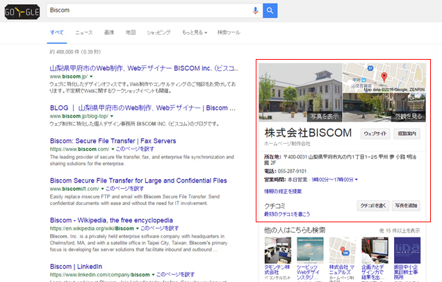Click 情報の修正を提案 link
This screenshot has height=282, width=442.
point(283,192)
